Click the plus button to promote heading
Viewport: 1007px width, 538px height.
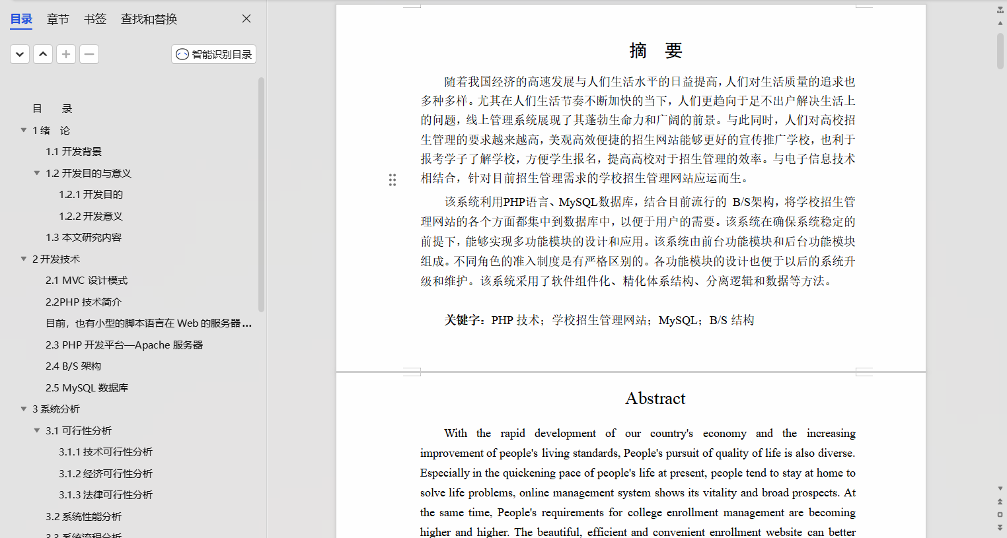(66, 54)
